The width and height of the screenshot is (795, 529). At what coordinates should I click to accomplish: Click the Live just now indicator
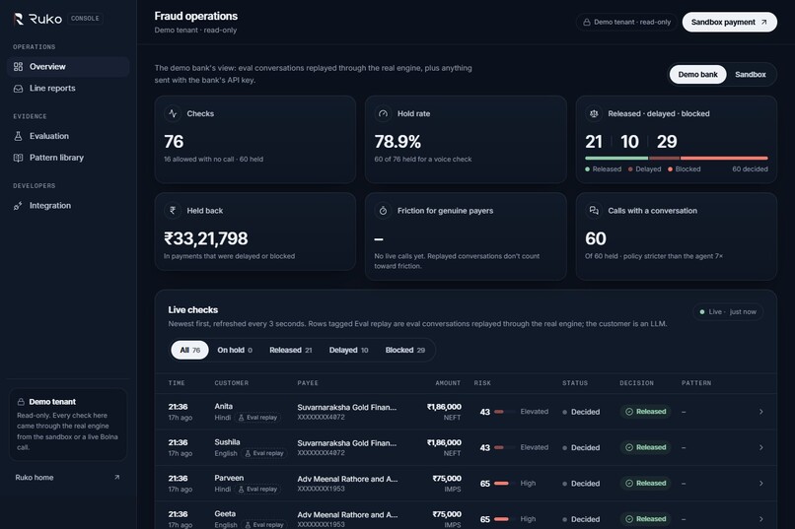tap(728, 312)
